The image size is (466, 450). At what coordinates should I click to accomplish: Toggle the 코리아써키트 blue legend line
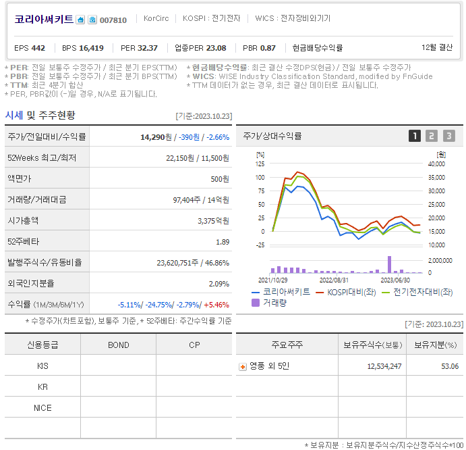pos(281,292)
